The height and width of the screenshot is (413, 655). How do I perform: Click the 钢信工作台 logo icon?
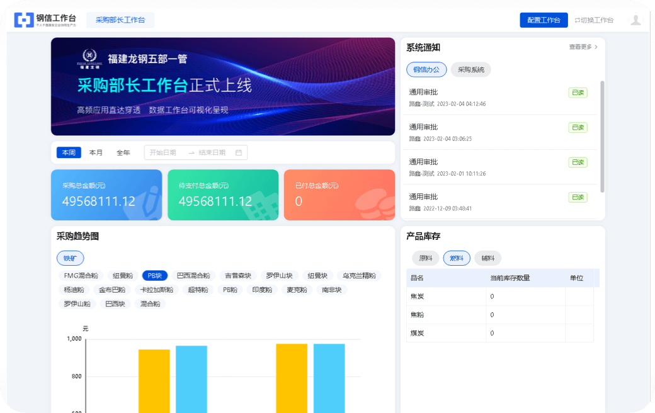pos(24,20)
